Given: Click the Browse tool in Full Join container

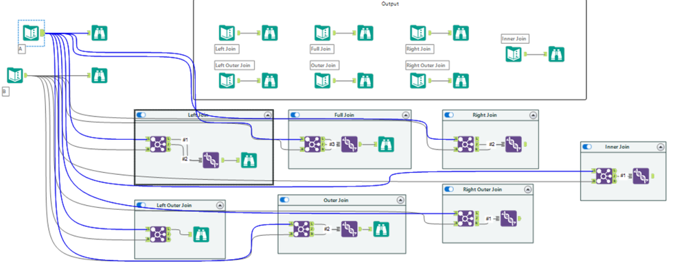Looking at the screenshot, I should [387, 144].
